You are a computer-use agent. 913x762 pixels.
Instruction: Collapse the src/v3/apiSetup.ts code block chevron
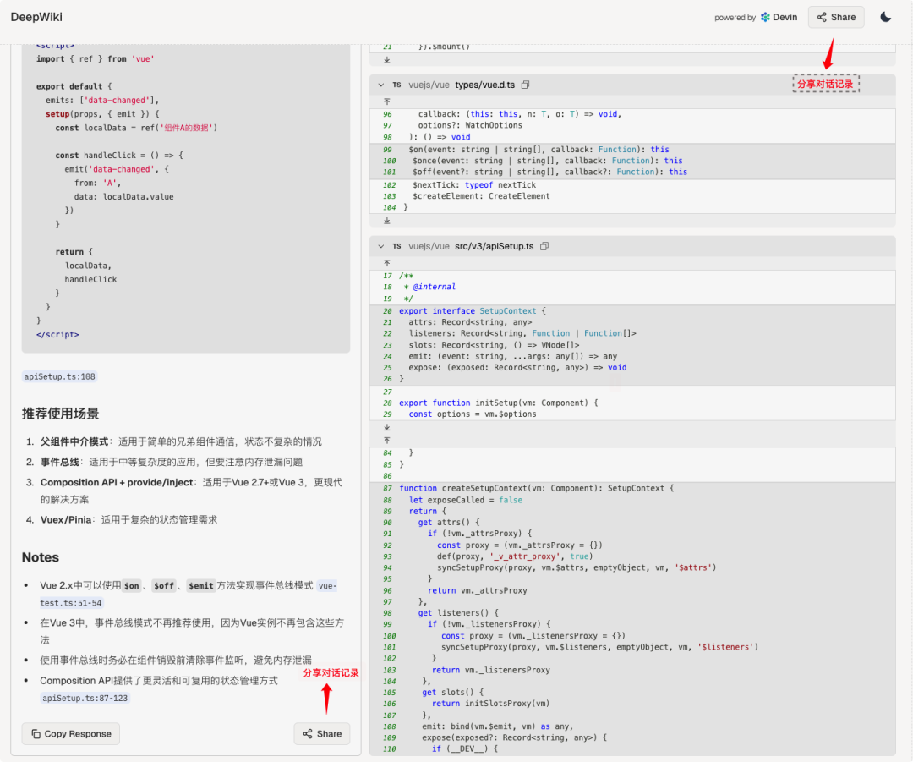[x=380, y=246]
